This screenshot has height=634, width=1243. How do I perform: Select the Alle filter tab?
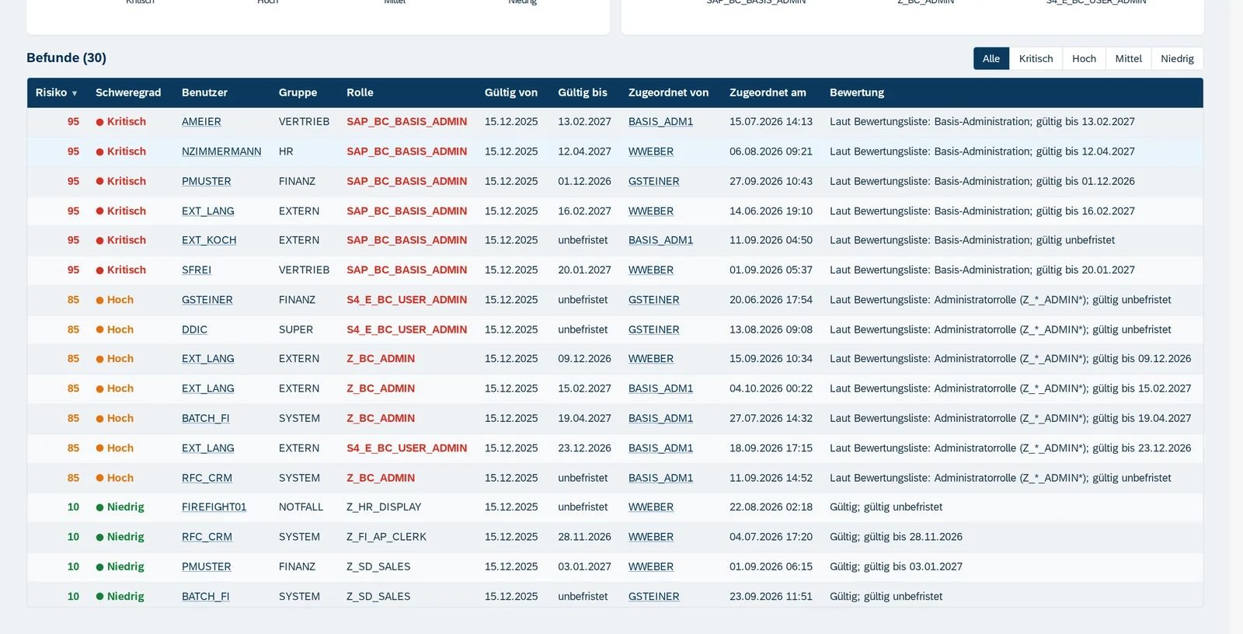991,58
